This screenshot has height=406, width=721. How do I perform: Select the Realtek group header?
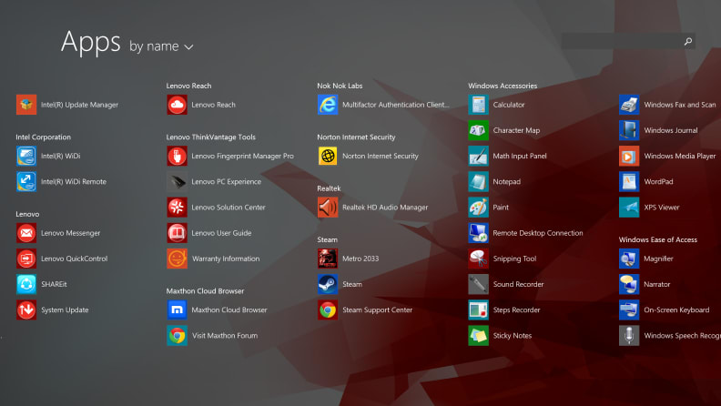pos(329,188)
